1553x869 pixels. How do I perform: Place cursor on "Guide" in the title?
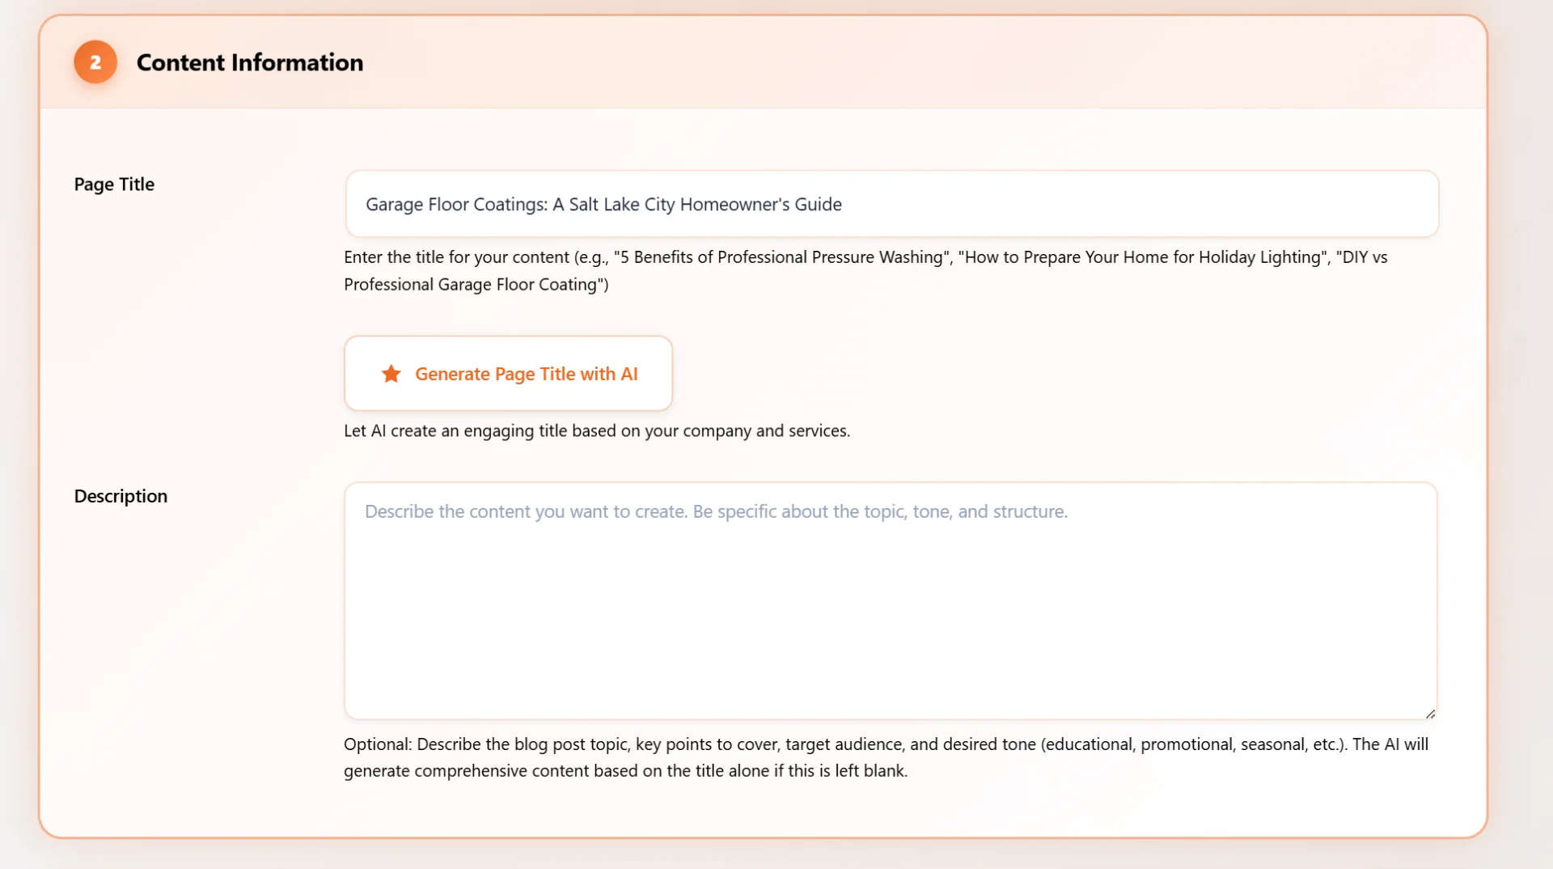[x=818, y=205]
